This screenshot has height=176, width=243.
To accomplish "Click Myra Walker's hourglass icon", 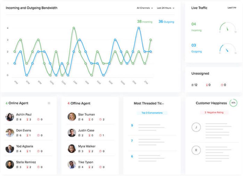I will 90,151.
